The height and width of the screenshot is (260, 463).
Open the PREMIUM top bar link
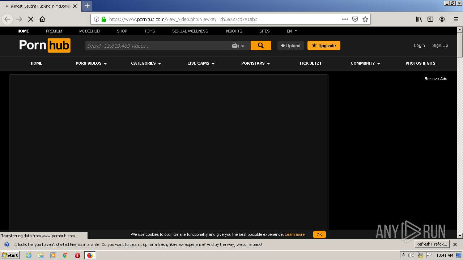pyautogui.click(x=54, y=31)
